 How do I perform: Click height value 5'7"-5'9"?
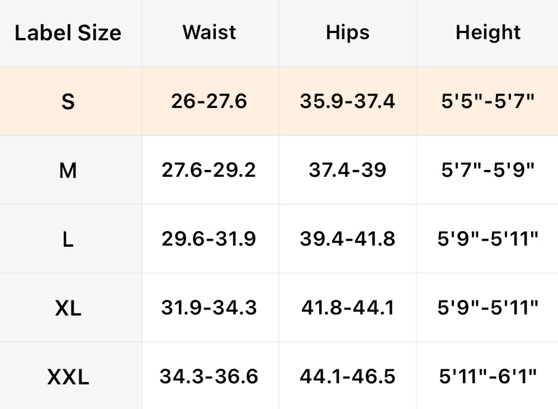pyautogui.click(x=488, y=170)
